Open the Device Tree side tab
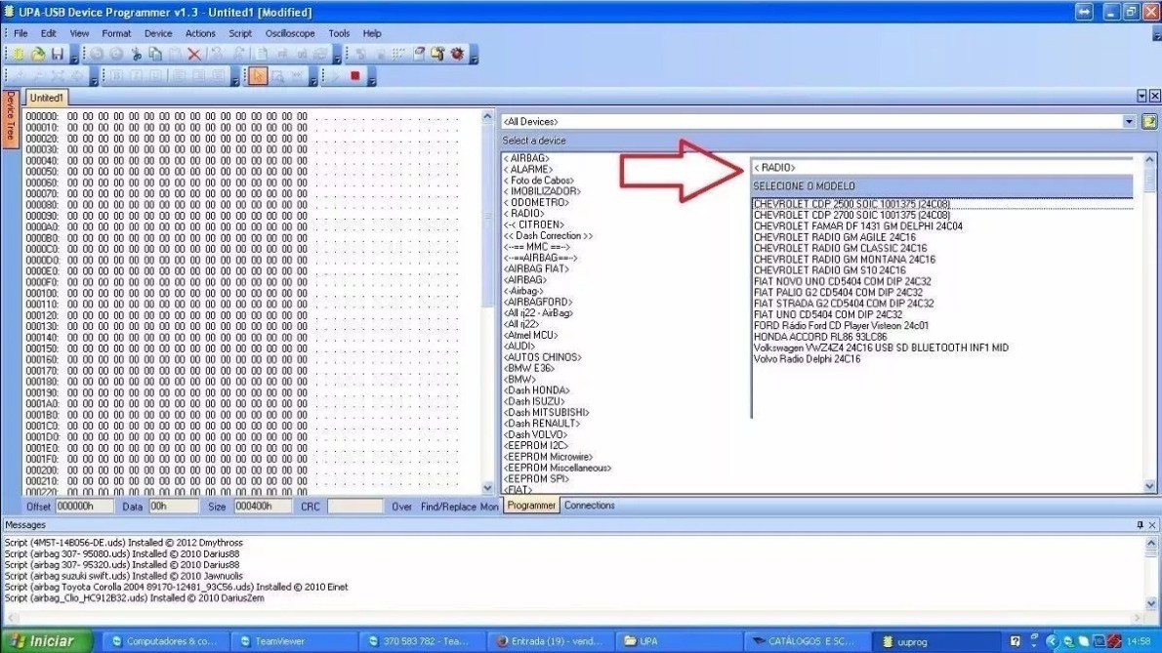 11,118
